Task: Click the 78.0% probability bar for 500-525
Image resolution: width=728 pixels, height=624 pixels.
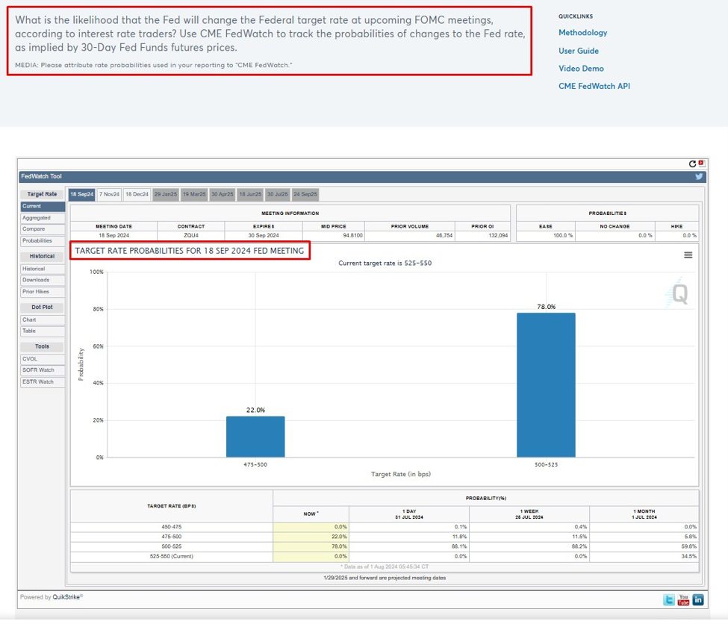Action: [x=546, y=384]
